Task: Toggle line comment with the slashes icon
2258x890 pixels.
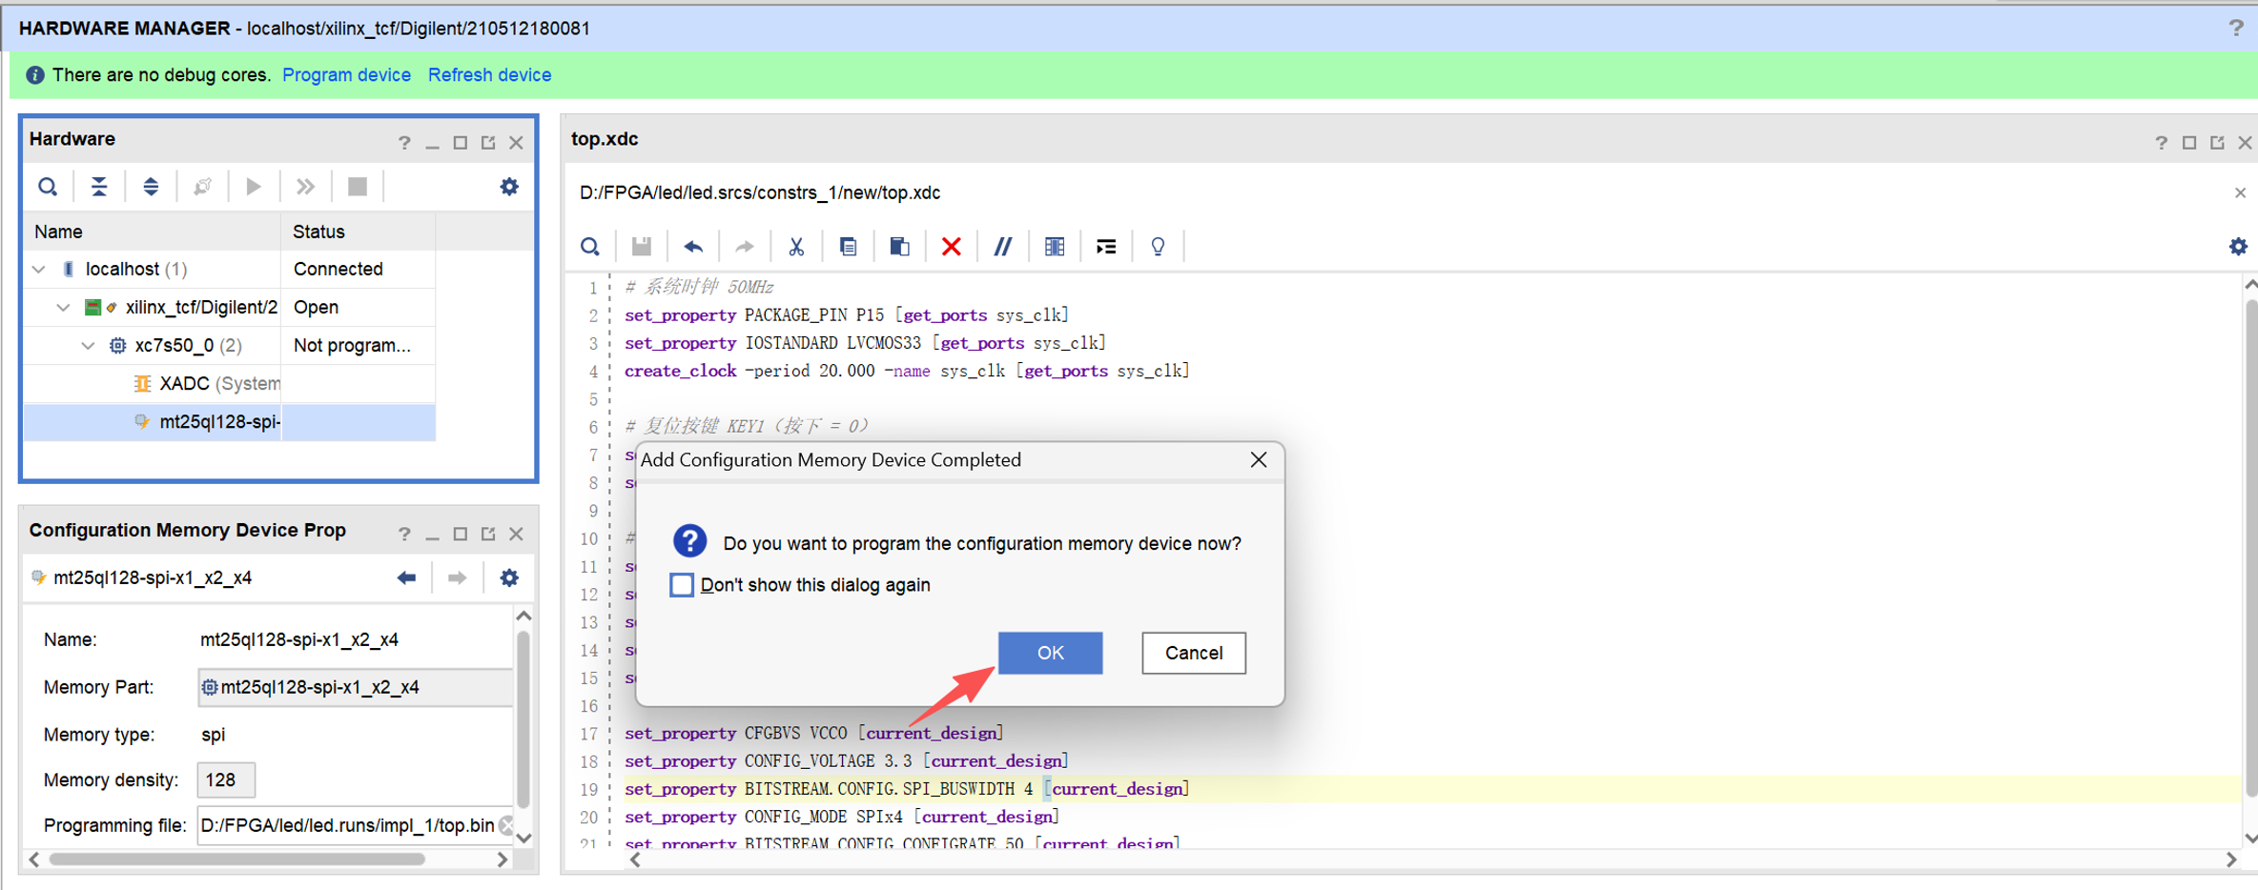Action: click(x=1002, y=248)
